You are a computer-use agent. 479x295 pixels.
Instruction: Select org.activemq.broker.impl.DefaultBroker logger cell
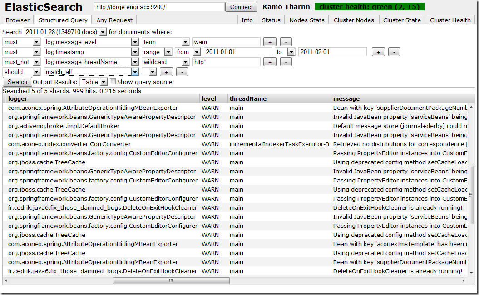click(x=64, y=126)
